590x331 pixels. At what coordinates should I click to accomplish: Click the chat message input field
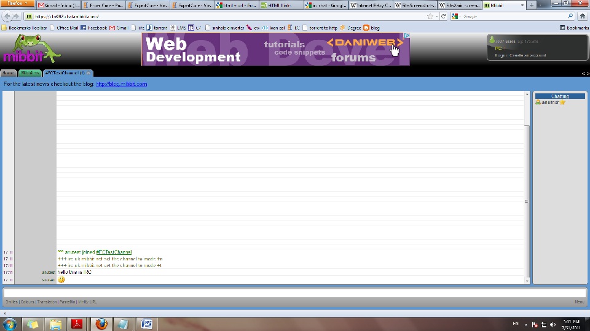click(x=295, y=293)
